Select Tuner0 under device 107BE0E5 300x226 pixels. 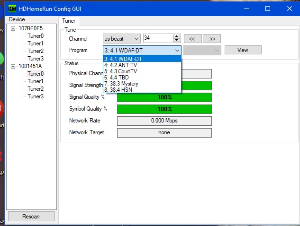[x=36, y=36]
